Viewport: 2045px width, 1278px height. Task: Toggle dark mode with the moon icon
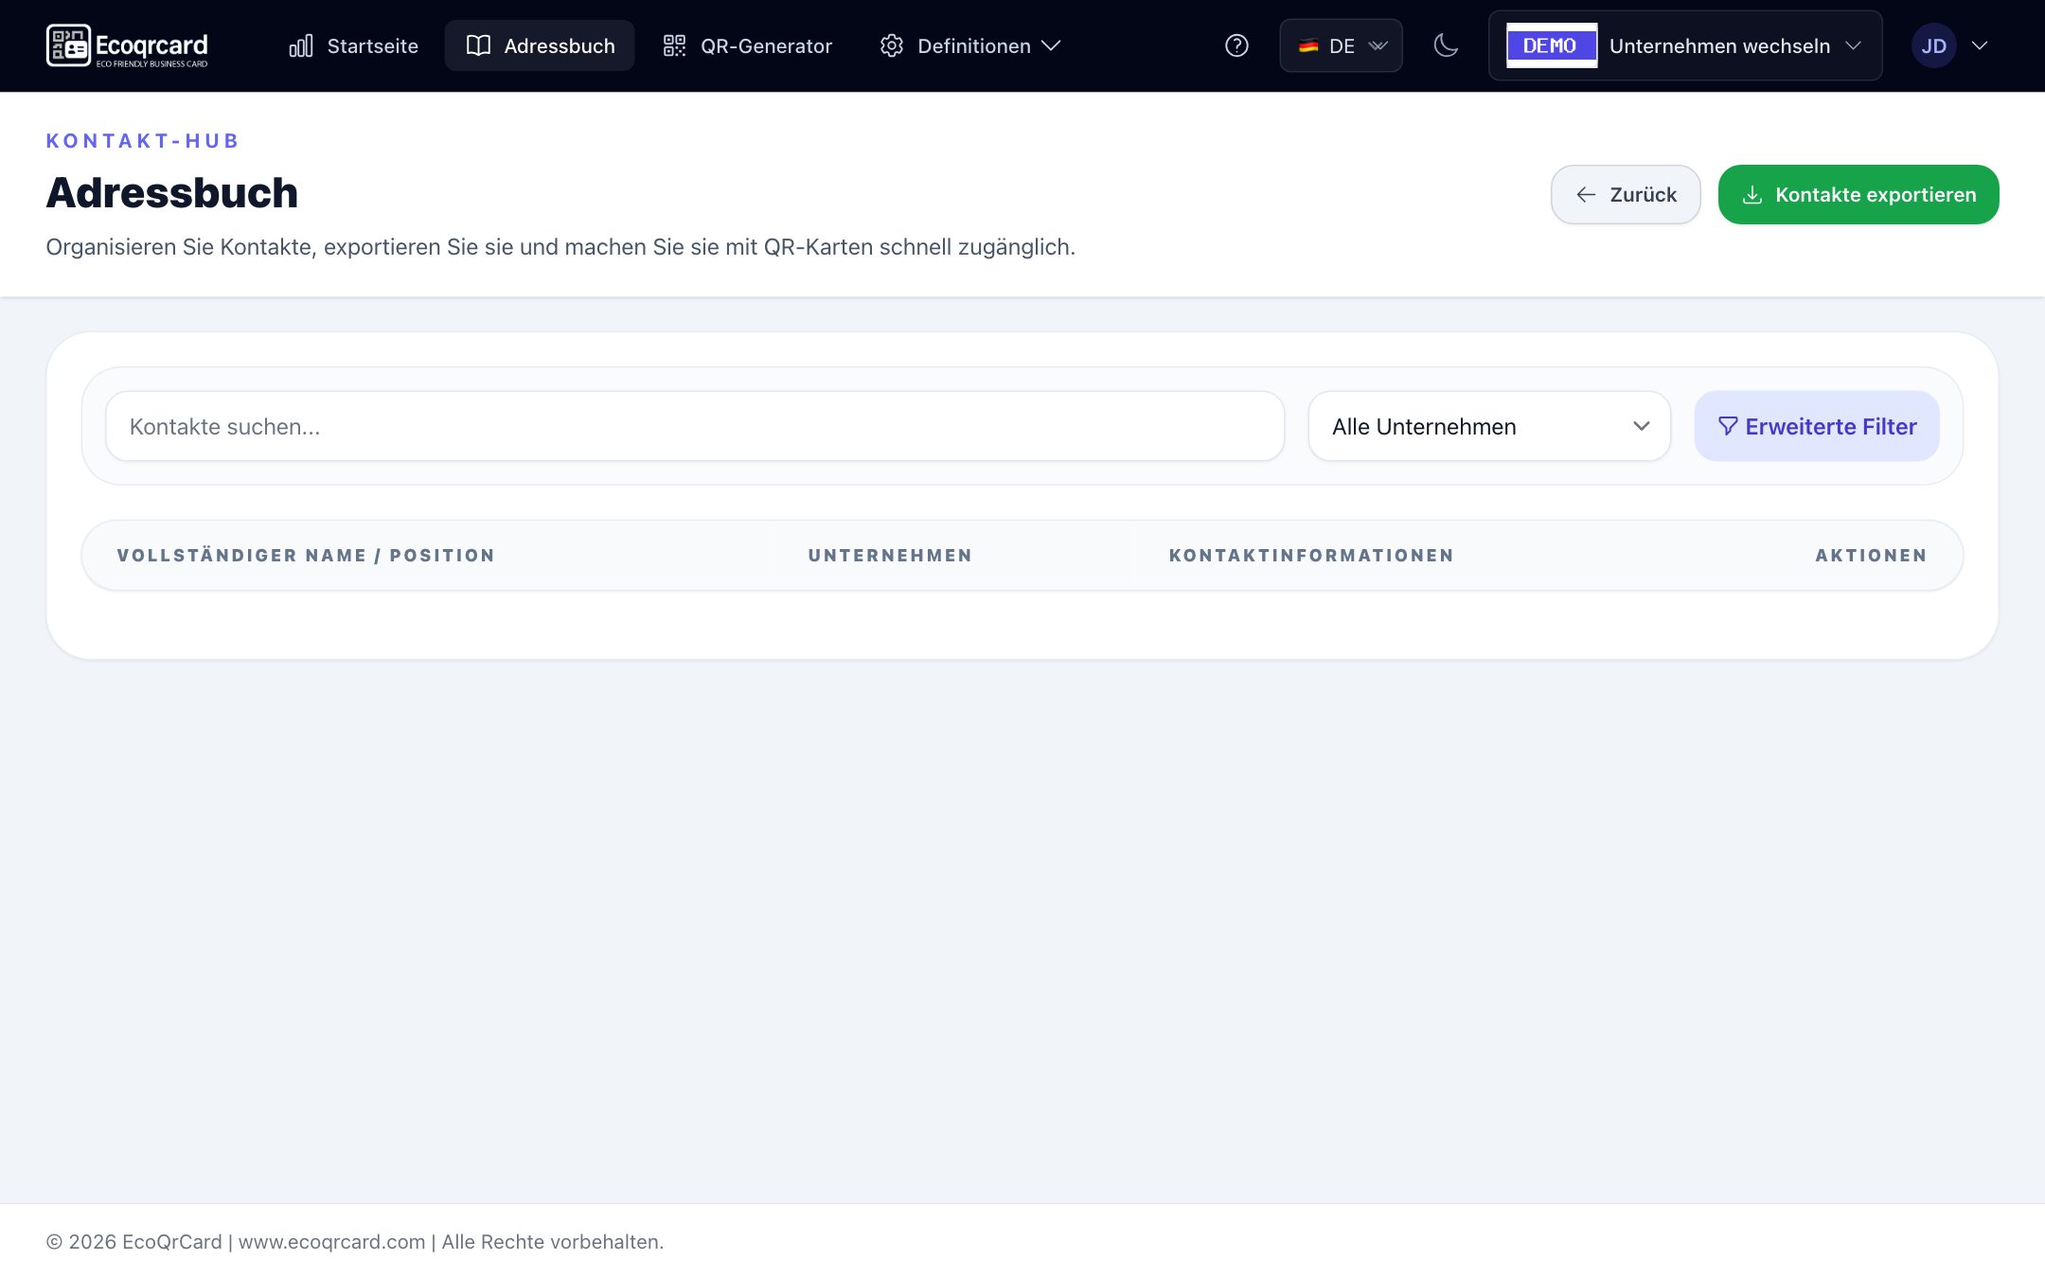pyautogui.click(x=1446, y=45)
